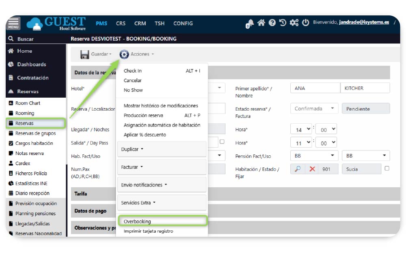
Task: Check the Fijar habitación checkbox
Action: pyautogui.click(x=387, y=168)
